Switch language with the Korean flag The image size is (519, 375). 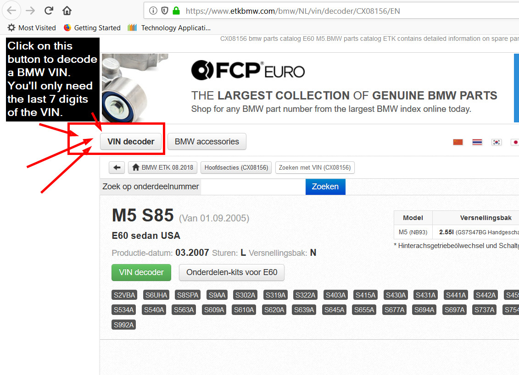[496, 142]
